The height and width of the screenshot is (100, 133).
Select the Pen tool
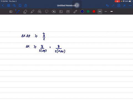(18, 12)
